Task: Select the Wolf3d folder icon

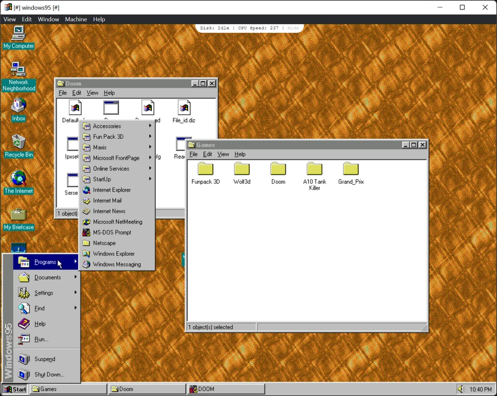Action: (242, 170)
